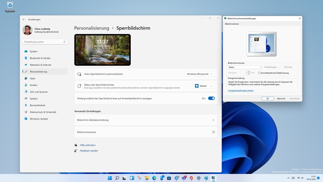The width and height of the screenshot is (323, 182).
Task: Click the Einstellung suchen search field
Action: tap(45, 42)
